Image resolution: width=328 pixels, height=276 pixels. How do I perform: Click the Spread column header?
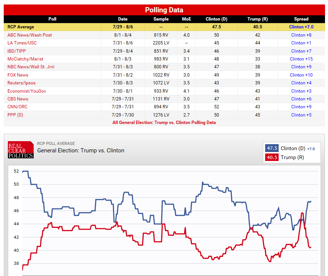(x=301, y=19)
